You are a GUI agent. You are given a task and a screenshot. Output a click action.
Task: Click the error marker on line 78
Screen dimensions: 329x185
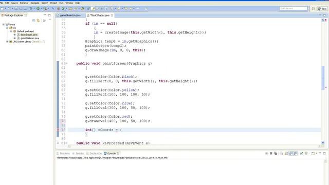click(x=58, y=130)
